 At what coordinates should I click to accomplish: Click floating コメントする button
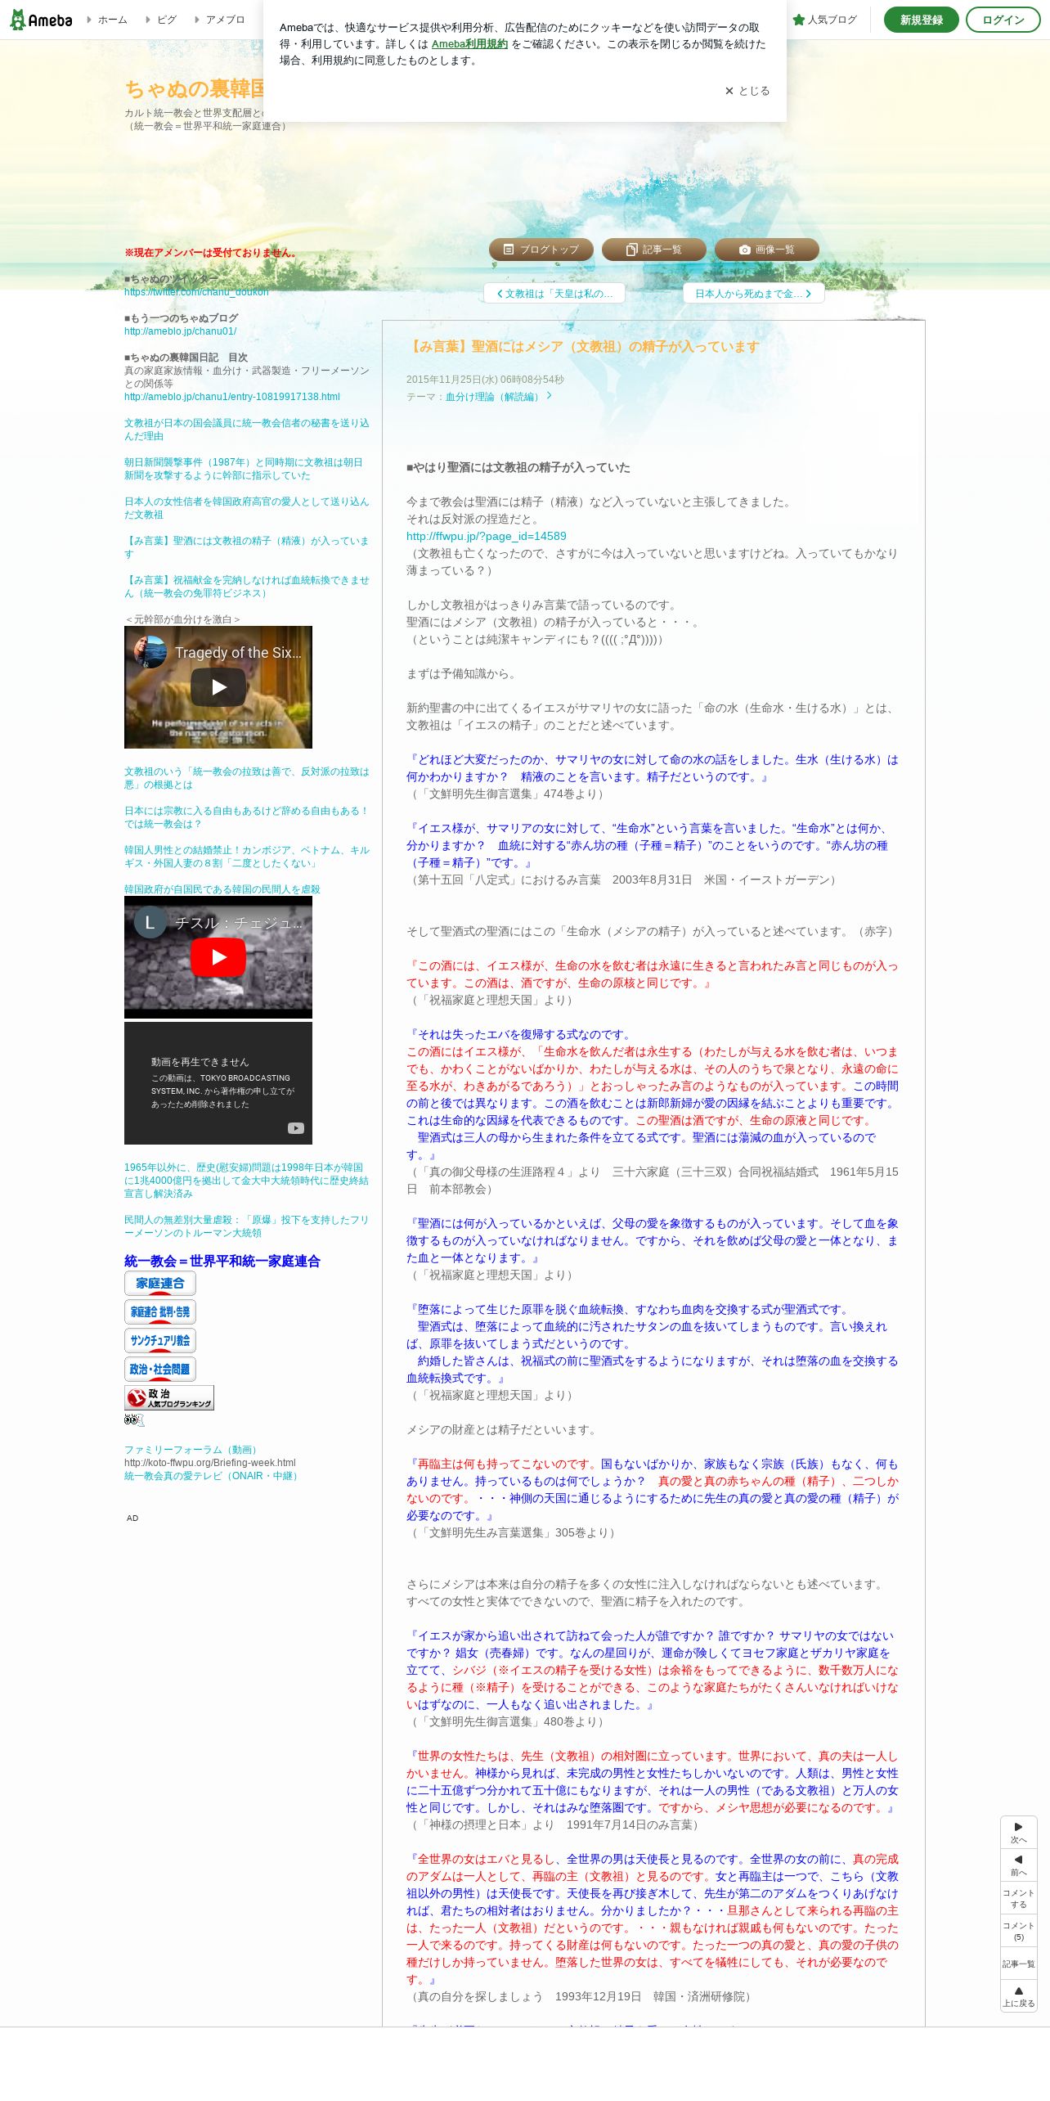click(1018, 1898)
